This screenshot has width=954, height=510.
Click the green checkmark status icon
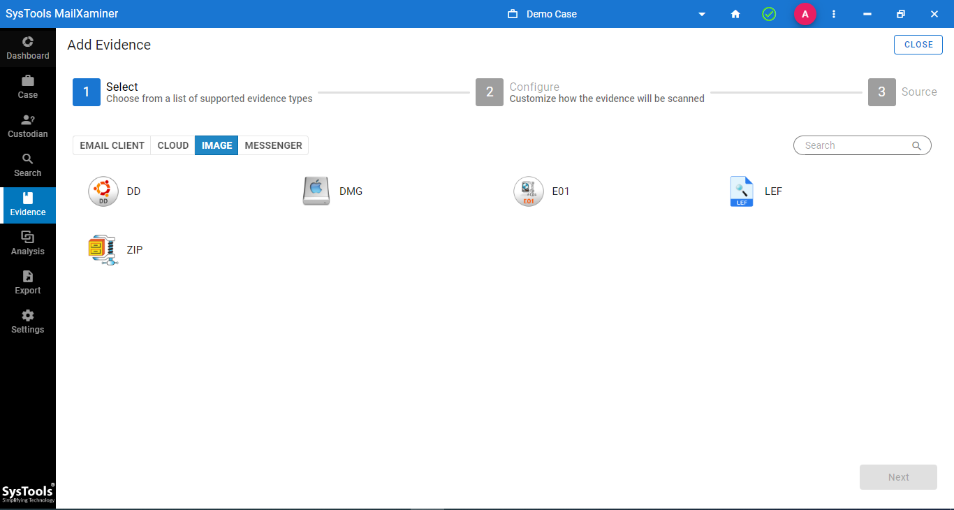[769, 14]
